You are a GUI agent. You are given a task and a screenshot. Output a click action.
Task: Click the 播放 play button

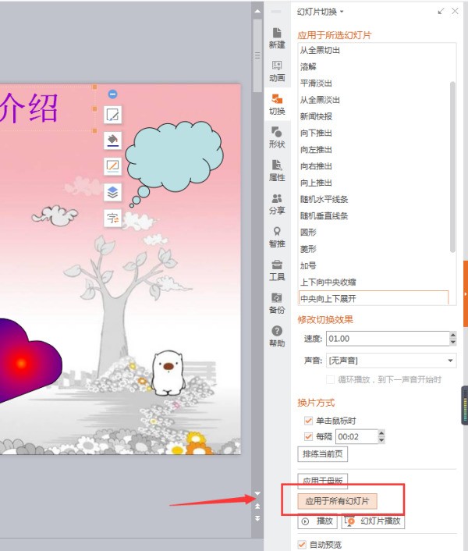click(317, 521)
